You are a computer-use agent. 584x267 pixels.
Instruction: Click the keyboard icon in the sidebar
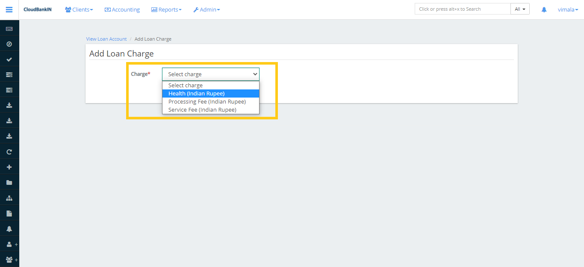click(9, 29)
